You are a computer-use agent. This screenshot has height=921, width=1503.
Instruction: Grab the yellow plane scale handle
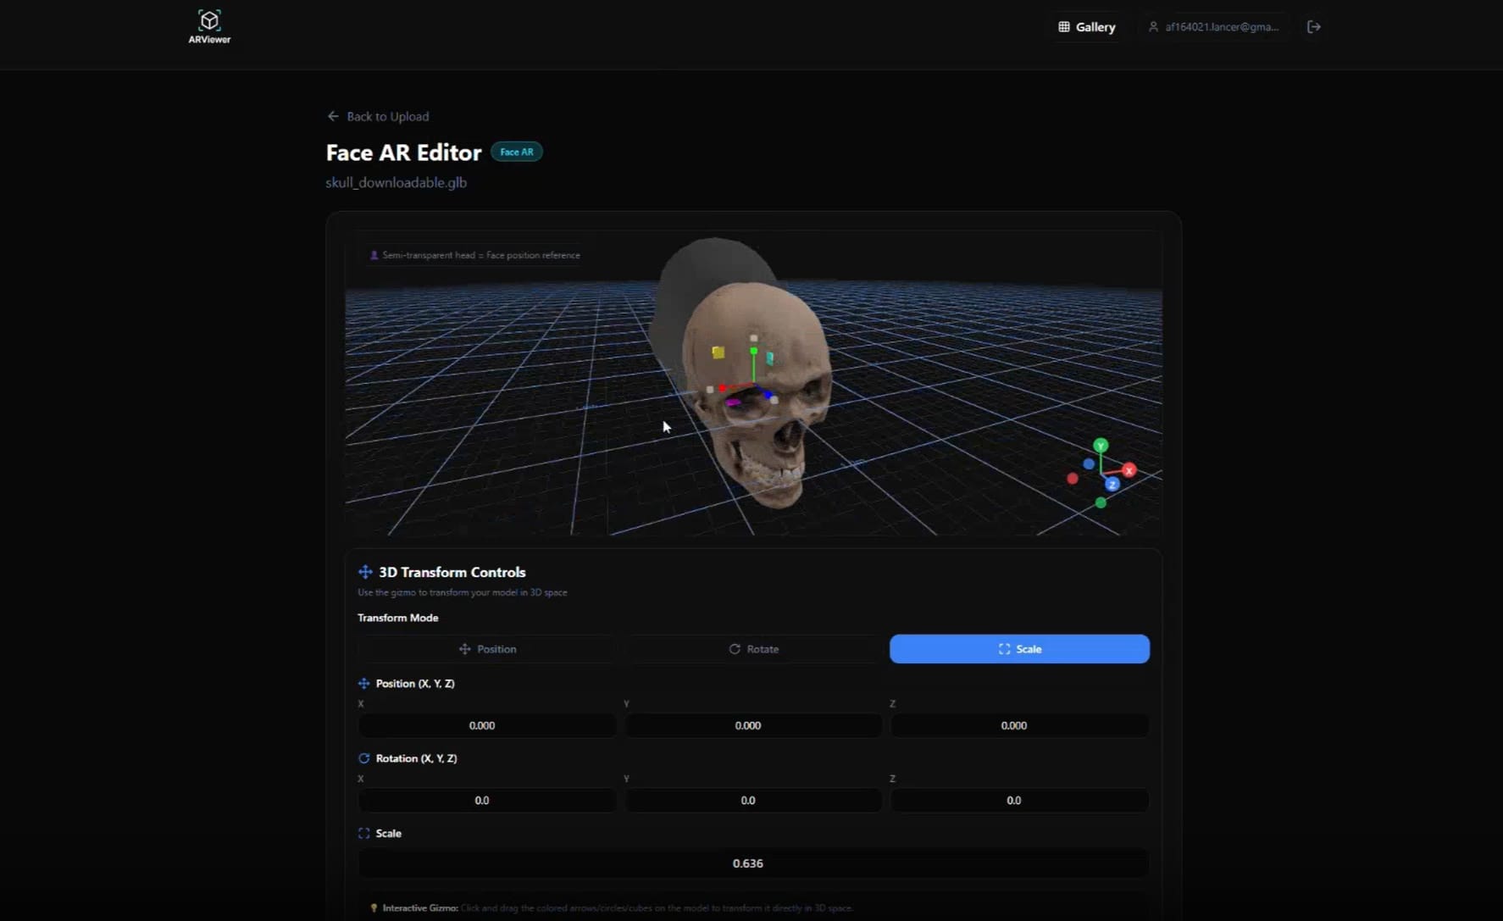718,352
